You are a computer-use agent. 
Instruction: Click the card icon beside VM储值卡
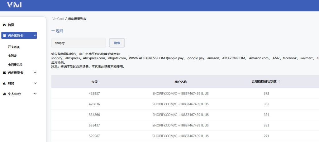click(4, 36)
